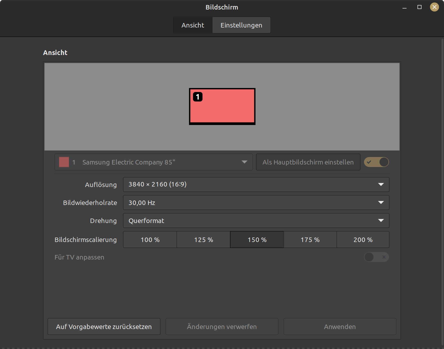This screenshot has height=349, width=444.
Task: Minimize the Bildschirm window
Action: [404, 7]
